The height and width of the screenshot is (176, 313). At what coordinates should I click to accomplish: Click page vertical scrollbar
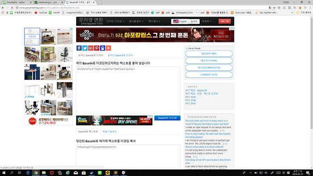[x=311, y=73]
